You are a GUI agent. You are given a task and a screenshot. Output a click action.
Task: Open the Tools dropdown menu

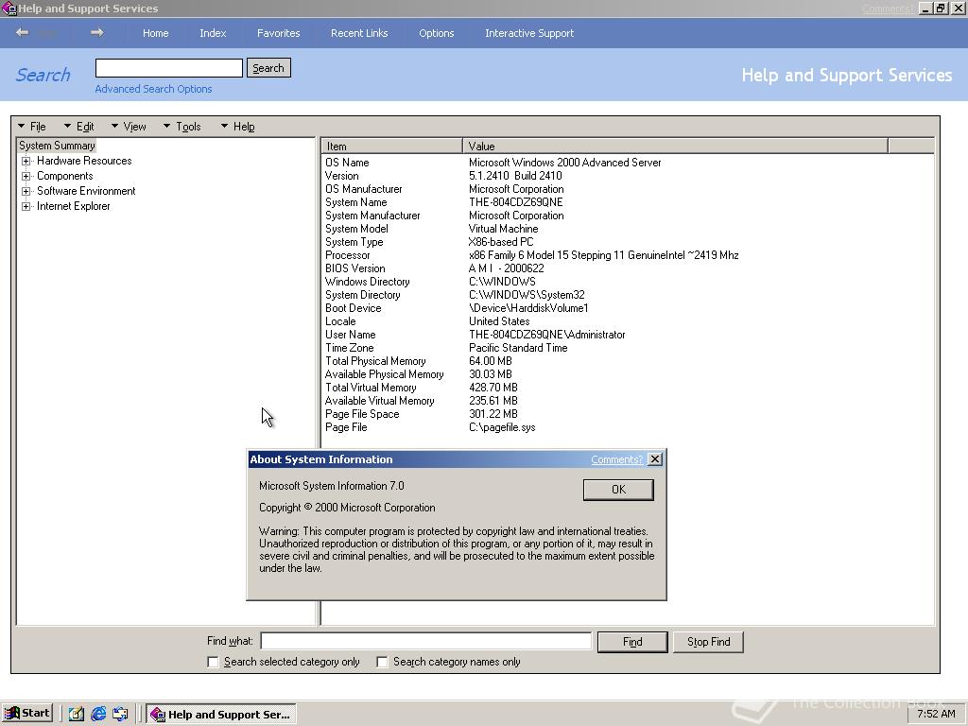[x=182, y=127]
